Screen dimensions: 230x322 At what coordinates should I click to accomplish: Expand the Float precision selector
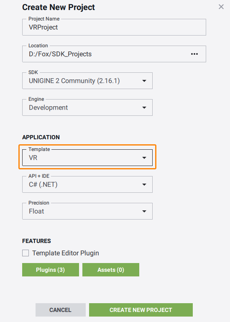tap(87, 211)
